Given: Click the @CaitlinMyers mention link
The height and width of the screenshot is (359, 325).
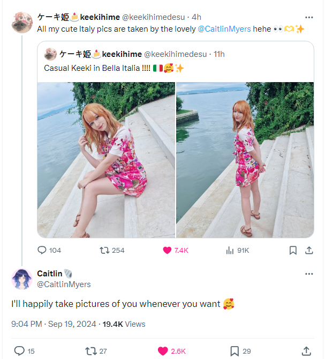Looking at the screenshot, I should tap(224, 28).
